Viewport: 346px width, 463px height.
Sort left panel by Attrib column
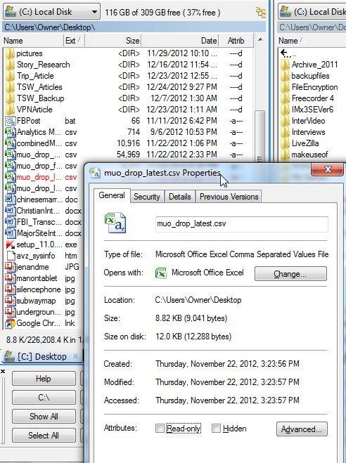(236, 41)
